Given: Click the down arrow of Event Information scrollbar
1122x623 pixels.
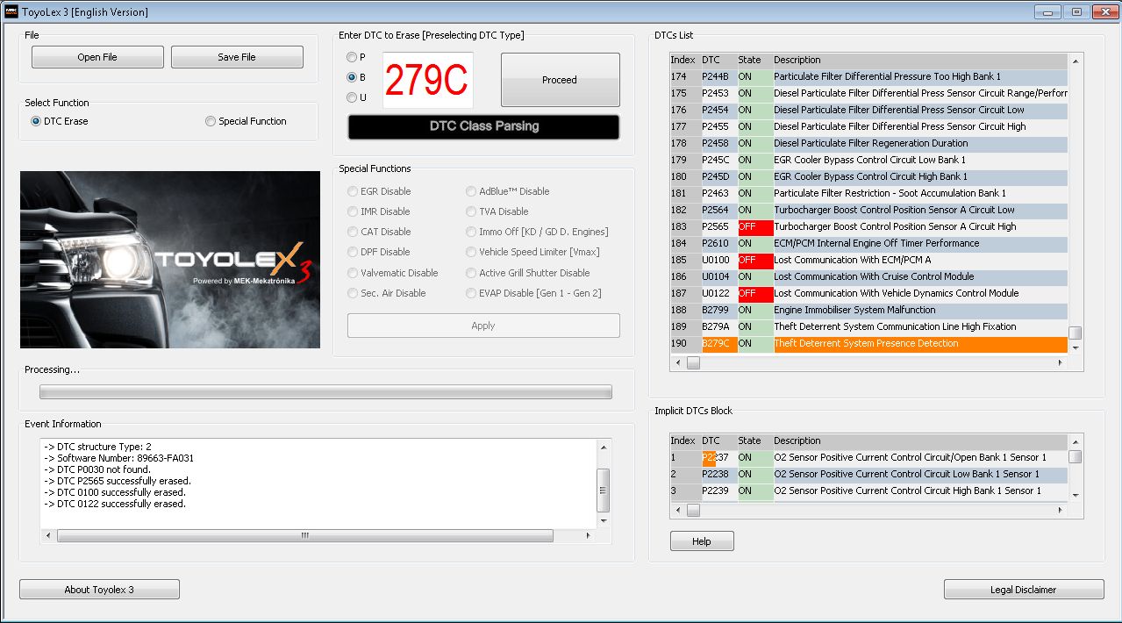Looking at the screenshot, I should (x=603, y=521).
